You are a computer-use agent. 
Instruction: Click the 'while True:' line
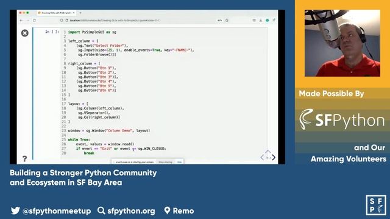coord(79,139)
